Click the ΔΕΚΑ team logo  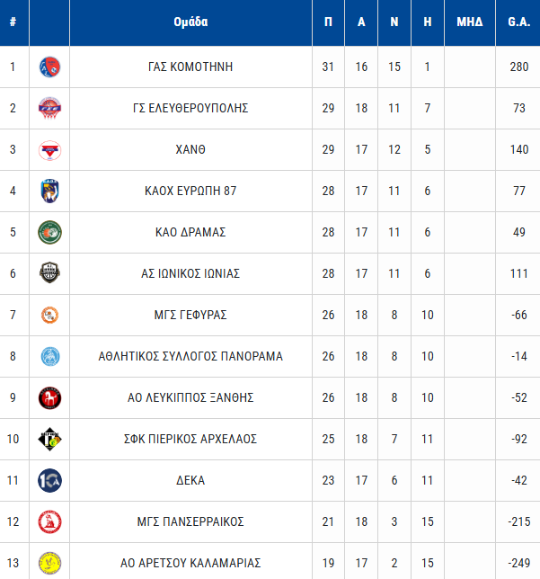coord(49,480)
